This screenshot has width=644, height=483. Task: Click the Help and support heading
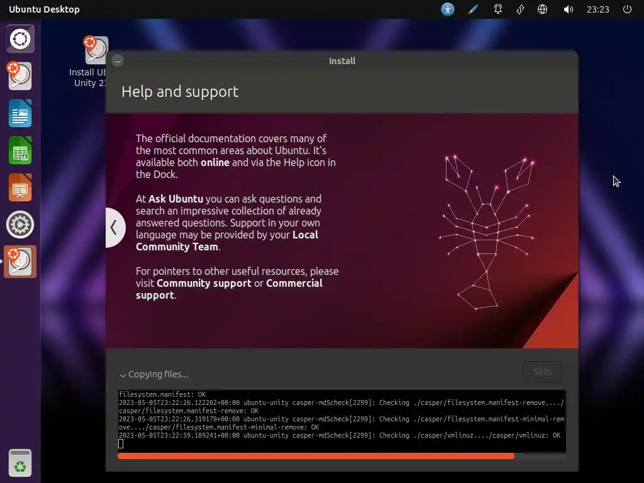[180, 92]
